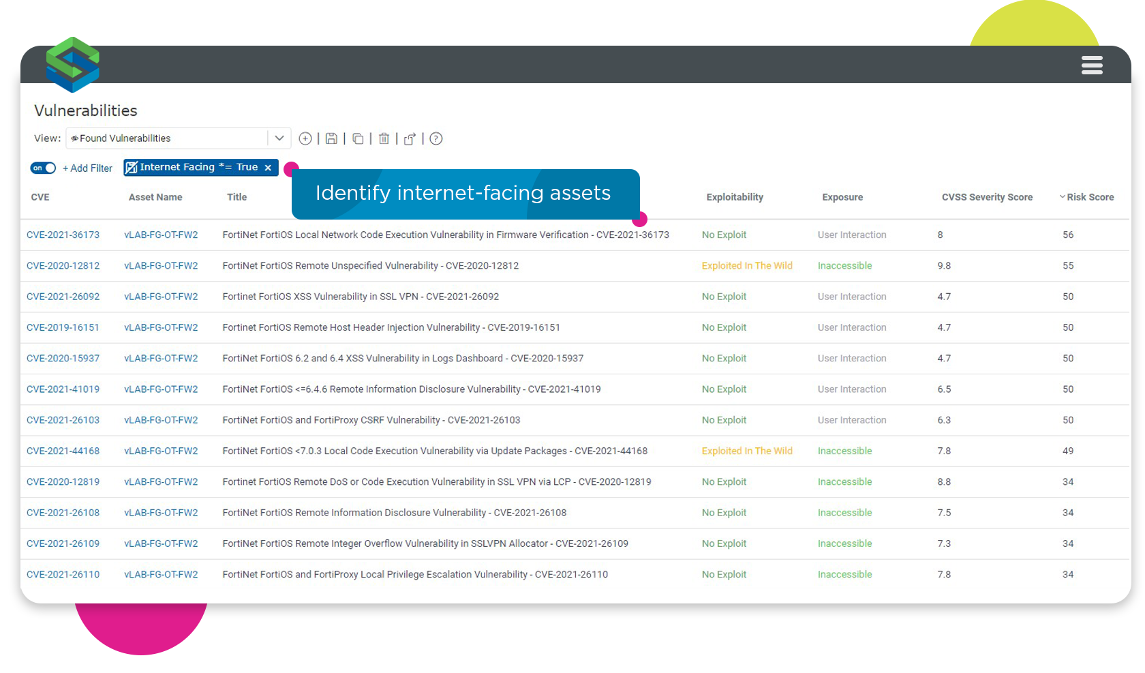Viewport: 1145px width, 673px height.
Task: Click the green and blue app logo
Action: tap(73, 65)
